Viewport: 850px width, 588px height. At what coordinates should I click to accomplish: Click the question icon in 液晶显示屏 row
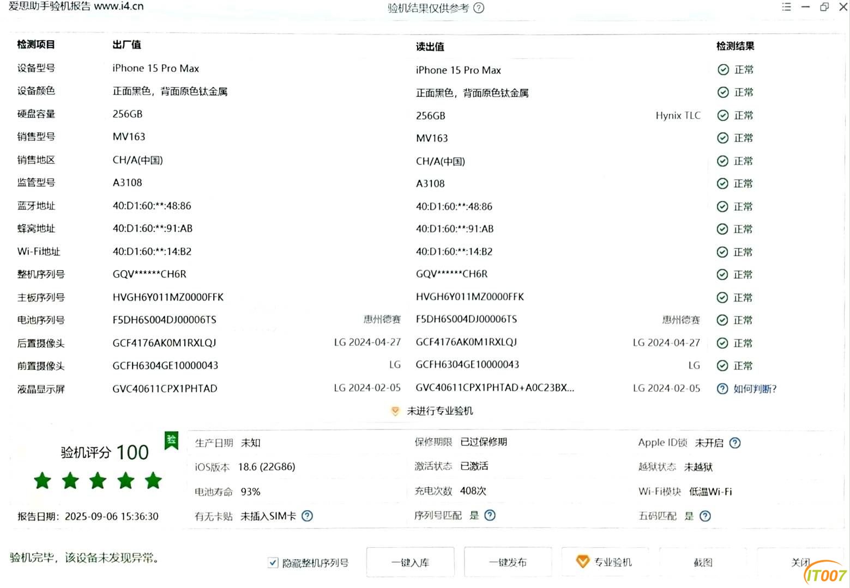click(x=722, y=389)
